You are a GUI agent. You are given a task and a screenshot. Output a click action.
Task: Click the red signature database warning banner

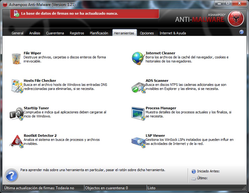click(84, 14)
